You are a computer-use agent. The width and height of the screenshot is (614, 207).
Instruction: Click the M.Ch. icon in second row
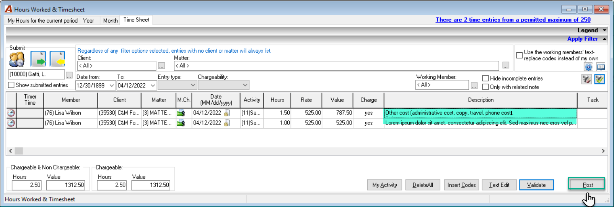[181, 123]
